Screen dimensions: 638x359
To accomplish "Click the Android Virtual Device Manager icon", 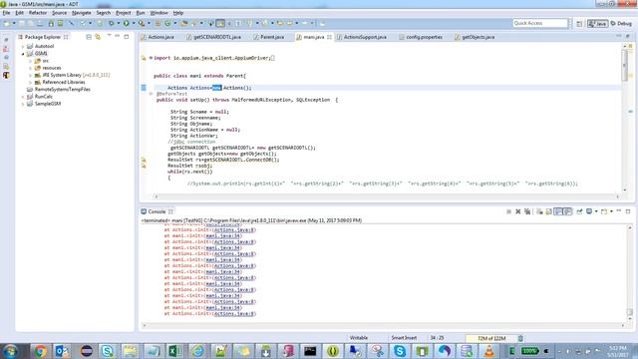I will tap(60, 23).
